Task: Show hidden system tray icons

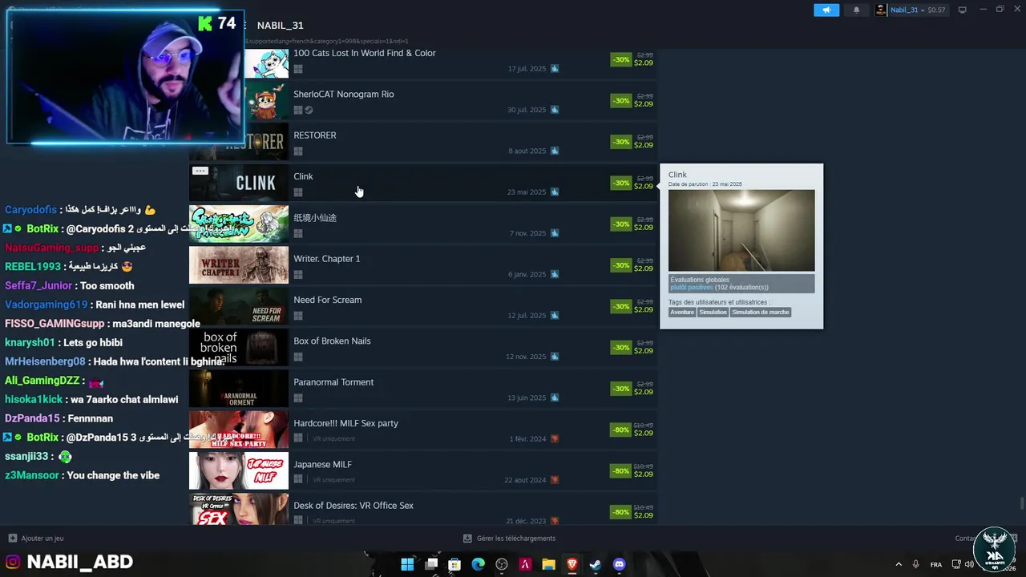Action: click(x=897, y=564)
